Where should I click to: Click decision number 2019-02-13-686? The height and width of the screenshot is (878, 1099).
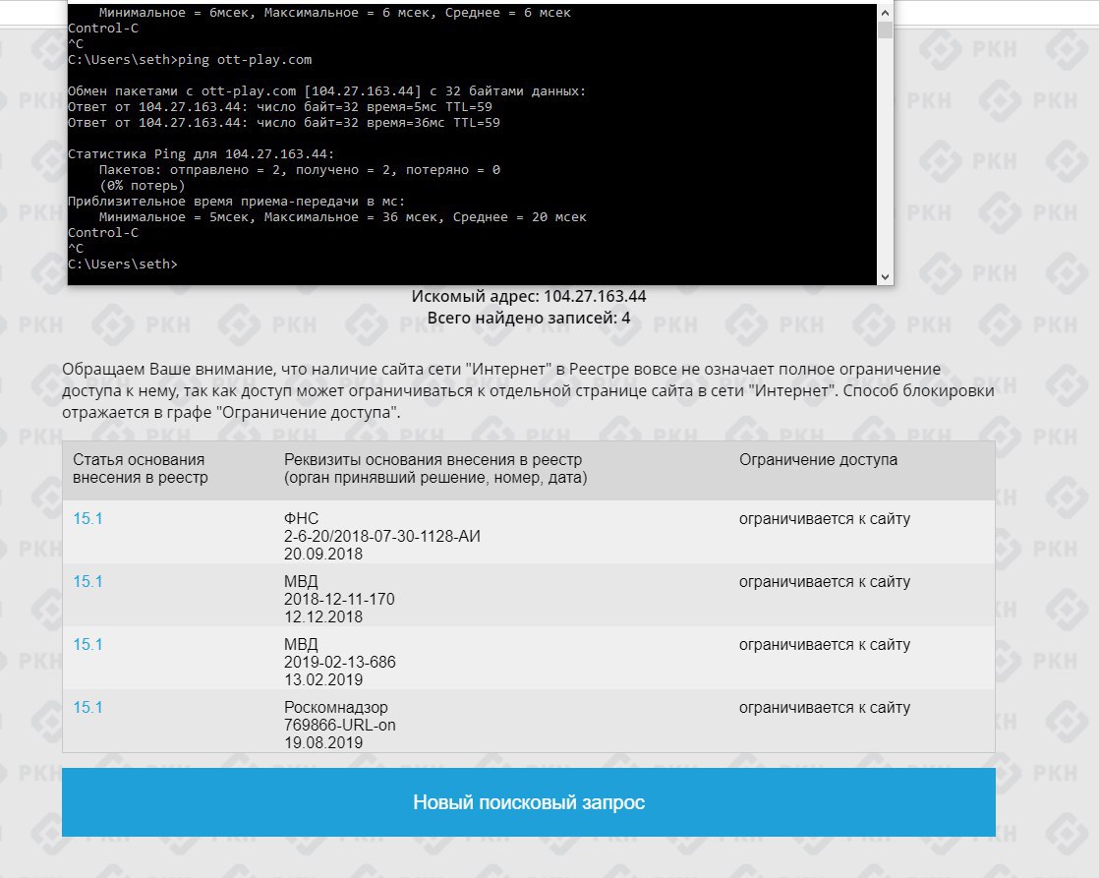click(340, 662)
